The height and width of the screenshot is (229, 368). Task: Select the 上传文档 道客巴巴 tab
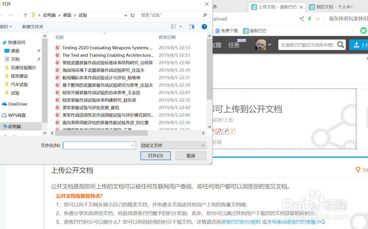[276, 7]
